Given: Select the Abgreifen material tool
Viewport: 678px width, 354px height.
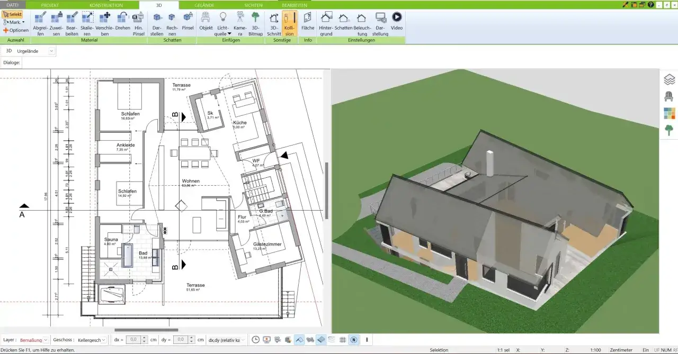Looking at the screenshot, I should (x=41, y=23).
